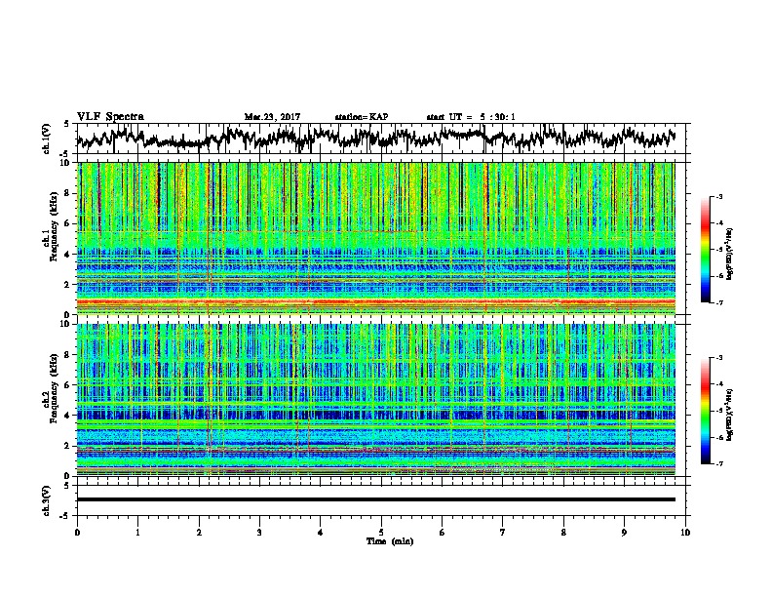Click time axis tick label '5'
The image size is (772, 597).
(381, 532)
